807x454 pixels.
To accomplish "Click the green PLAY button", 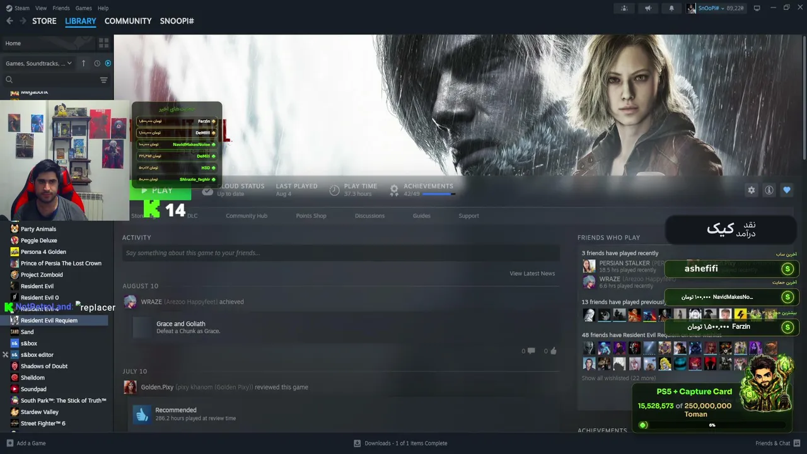I will click(x=160, y=190).
